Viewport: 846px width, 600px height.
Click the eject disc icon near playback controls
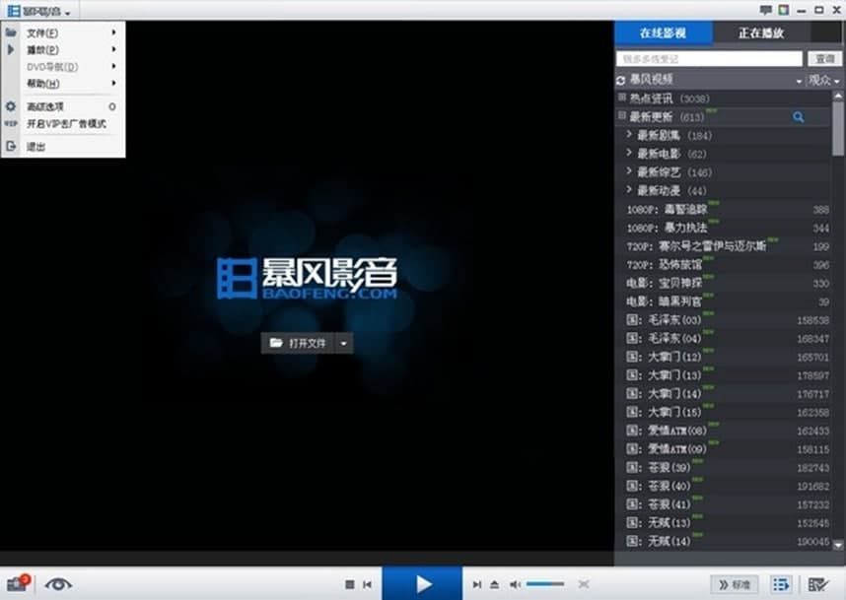(495, 582)
